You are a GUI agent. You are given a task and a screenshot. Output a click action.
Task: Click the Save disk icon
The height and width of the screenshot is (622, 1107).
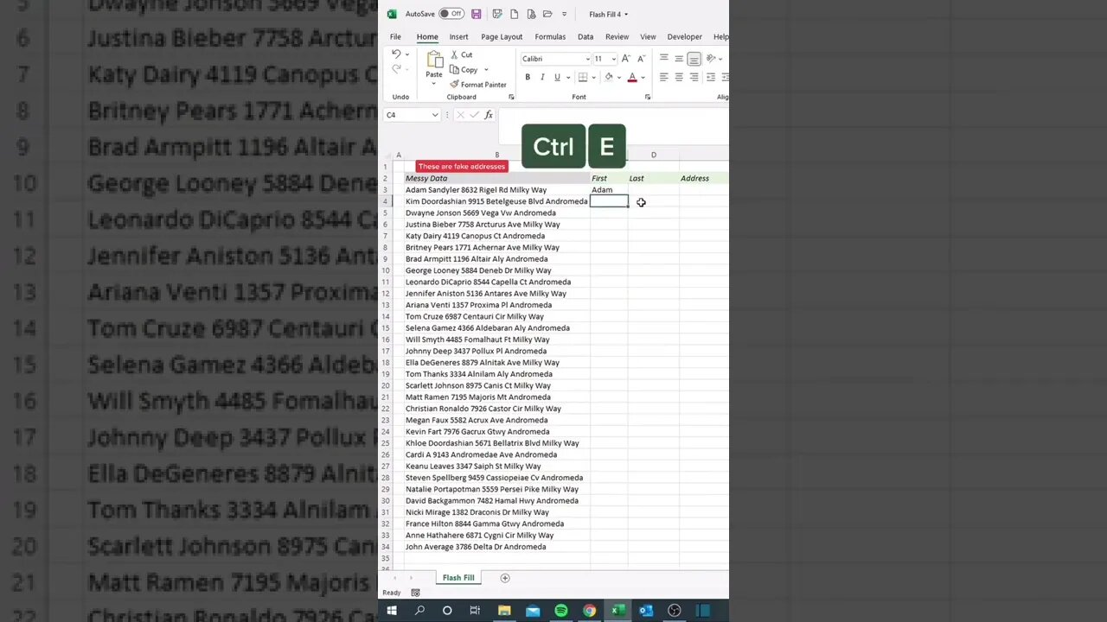[x=476, y=14]
